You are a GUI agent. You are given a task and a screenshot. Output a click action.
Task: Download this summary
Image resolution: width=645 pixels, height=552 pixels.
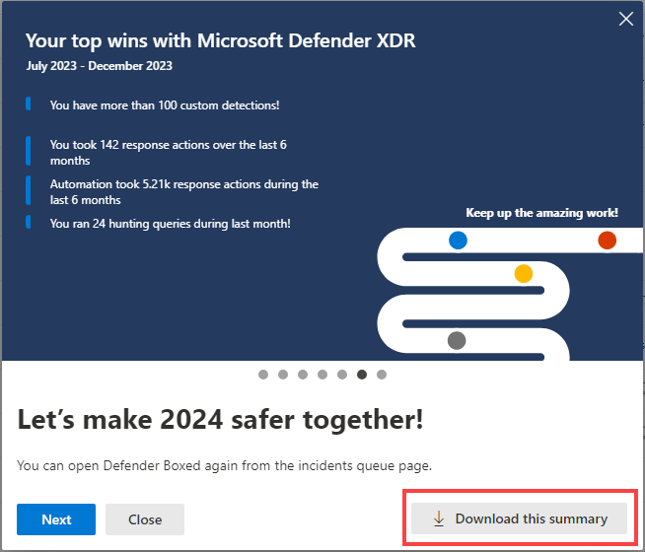pyautogui.click(x=519, y=518)
